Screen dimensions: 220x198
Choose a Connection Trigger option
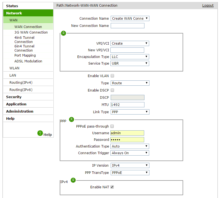point(130,153)
